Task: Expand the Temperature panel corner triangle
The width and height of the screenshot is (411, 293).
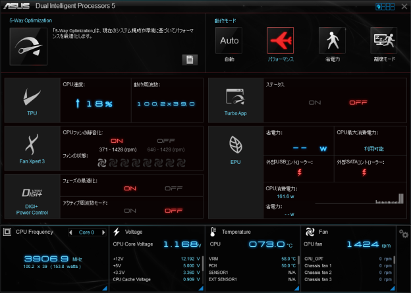Action: (x=296, y=289)
